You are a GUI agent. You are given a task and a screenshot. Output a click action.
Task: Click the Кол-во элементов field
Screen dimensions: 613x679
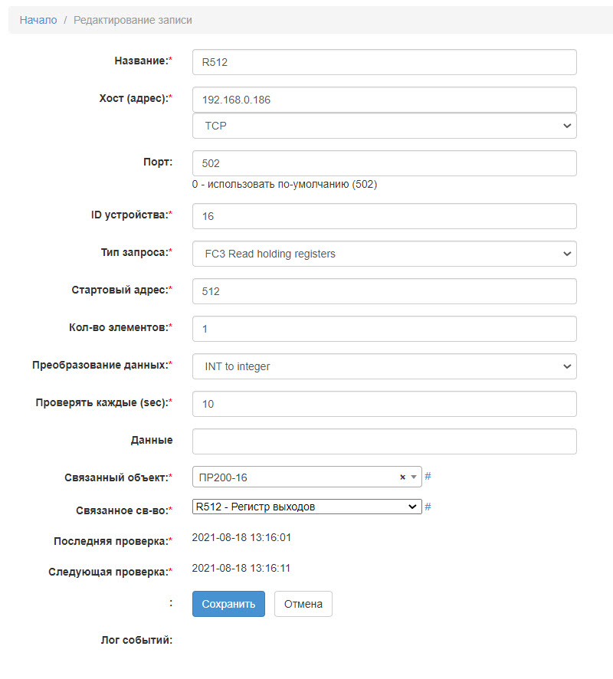(384, 329)
